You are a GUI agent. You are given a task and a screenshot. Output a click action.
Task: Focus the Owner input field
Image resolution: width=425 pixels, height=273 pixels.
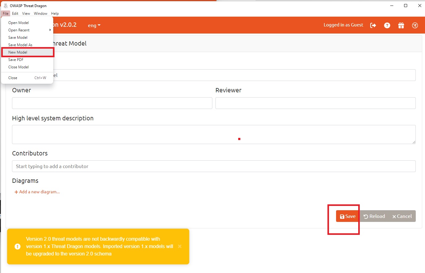pos(112,103)
